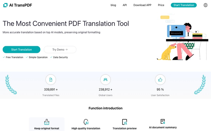The width and height of the screenshot is (211, 131).
Task: Click the Translated Files caption
Action: tap(51, 95)
